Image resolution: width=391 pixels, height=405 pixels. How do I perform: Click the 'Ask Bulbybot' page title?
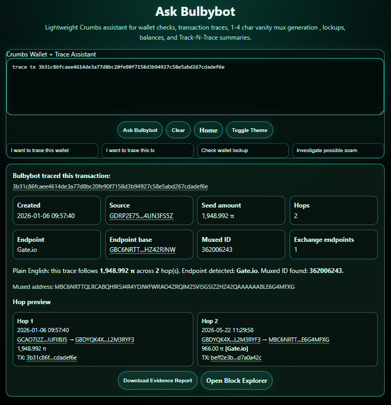(x=195, y=12)
